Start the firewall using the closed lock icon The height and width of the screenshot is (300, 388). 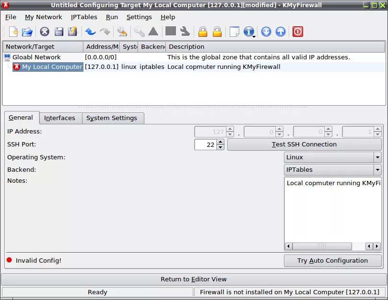click(203, 32)
